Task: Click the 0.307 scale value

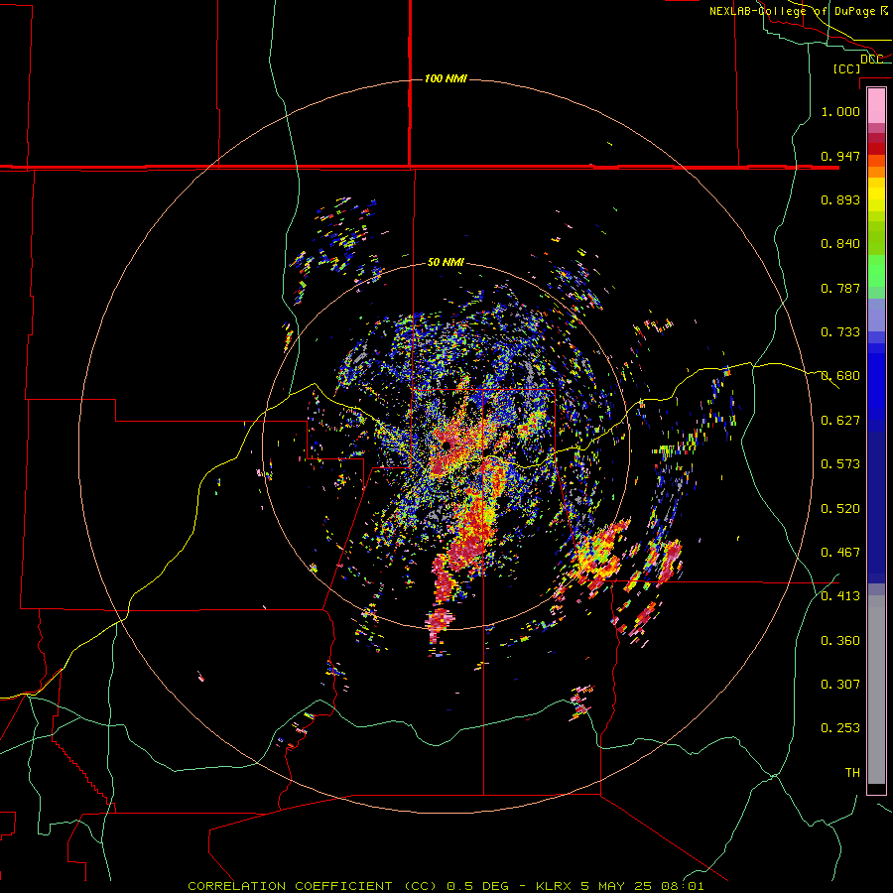Action: [840, 685]
